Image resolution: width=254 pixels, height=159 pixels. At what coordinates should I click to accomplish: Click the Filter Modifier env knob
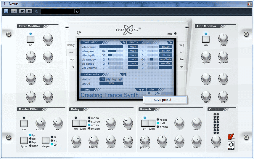(48, 39)
